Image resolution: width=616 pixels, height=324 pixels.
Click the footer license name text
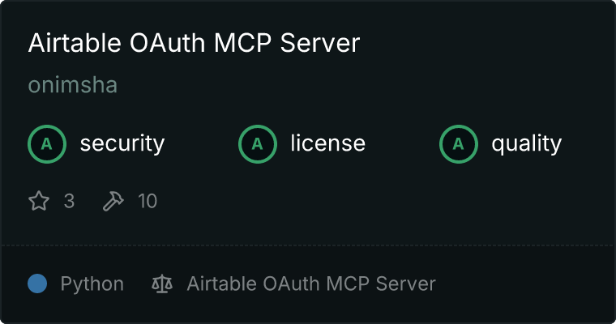coord(311,283)
